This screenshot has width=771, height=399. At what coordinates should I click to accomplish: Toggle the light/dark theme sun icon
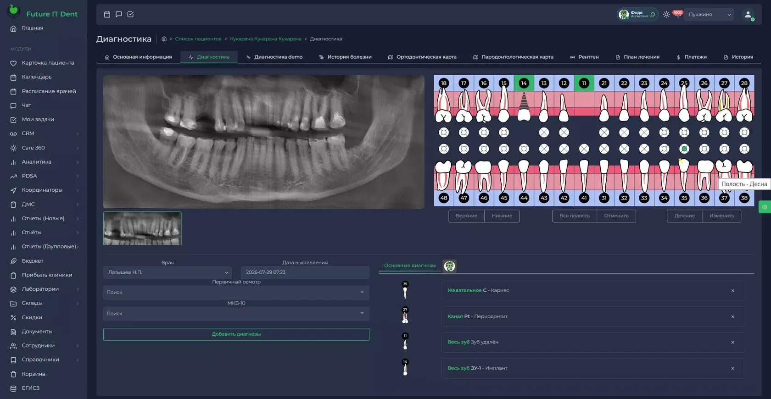tap(666, 15)
